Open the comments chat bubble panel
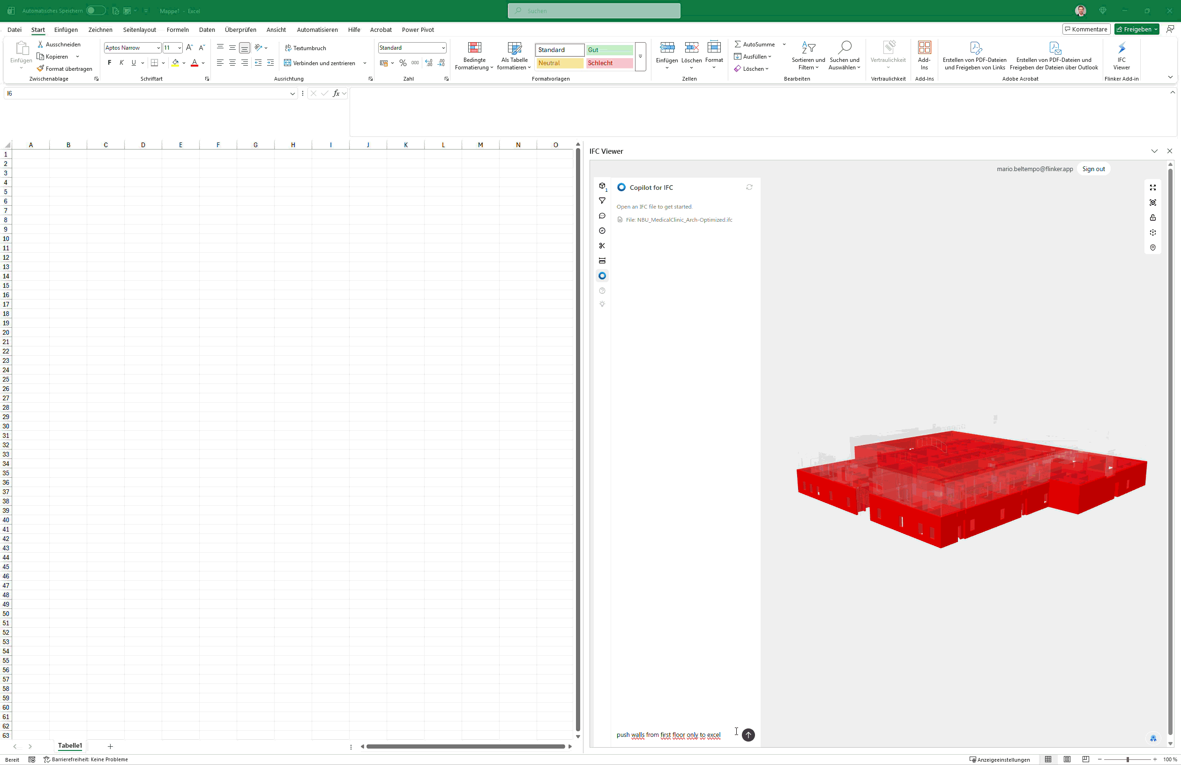1181x765 pixels. (x=602, y=216)
